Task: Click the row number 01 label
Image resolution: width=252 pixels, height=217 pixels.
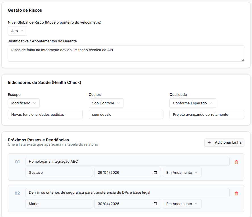Action: 17,162
